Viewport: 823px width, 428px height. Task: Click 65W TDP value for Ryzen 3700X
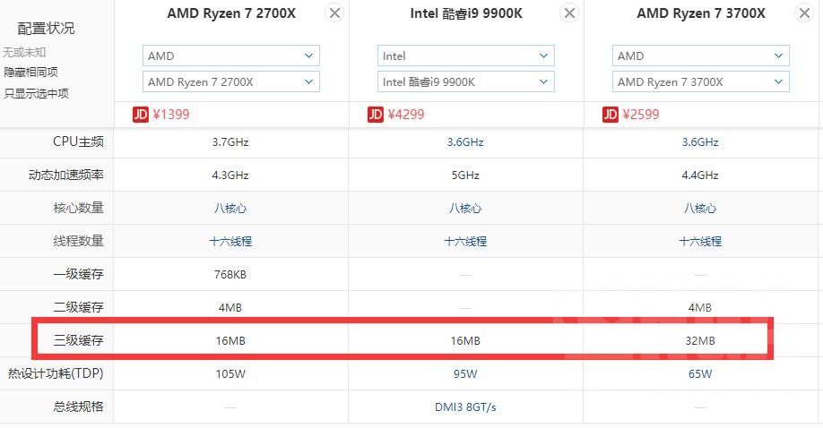(700, 373)
